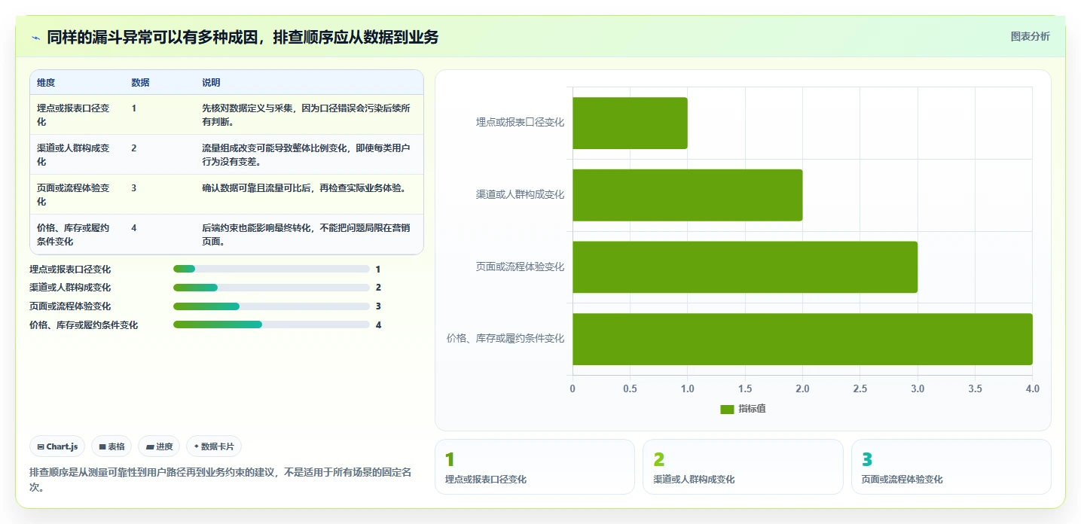
Task: Click the 价格、库存或履约条件变化 progress bar
Action: click(271, 325)
